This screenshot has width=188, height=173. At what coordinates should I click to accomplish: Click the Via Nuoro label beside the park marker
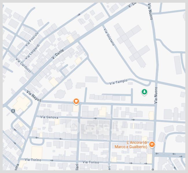[x=156, y=95]
